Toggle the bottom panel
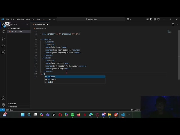This screenshot has width=180, height=135. pyautogui.click(x=155, y=19)
